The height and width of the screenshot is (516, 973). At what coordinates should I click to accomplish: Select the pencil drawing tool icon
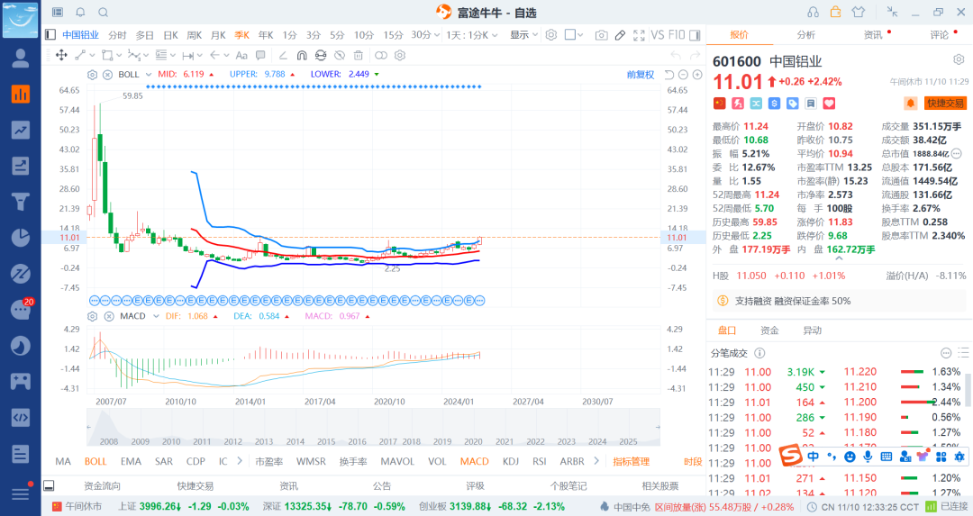click(x=620, y=35)
